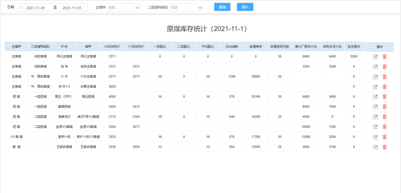Click the 主煤种 column header
Viewport: 401px width, 193px height.
[x=17, y=47]
